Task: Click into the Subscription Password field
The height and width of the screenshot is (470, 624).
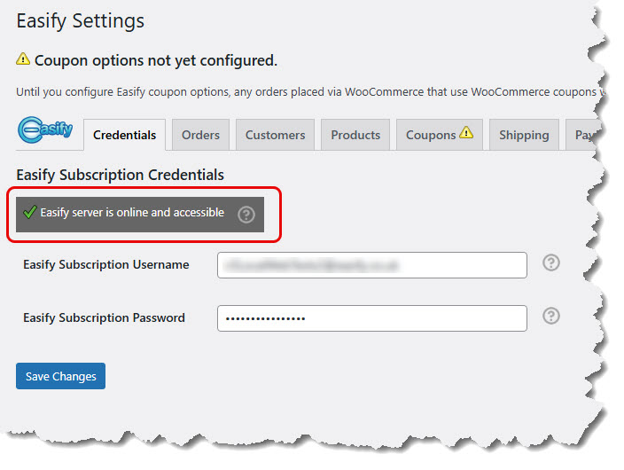Action: pyautogui.click(x=371, y=317)
